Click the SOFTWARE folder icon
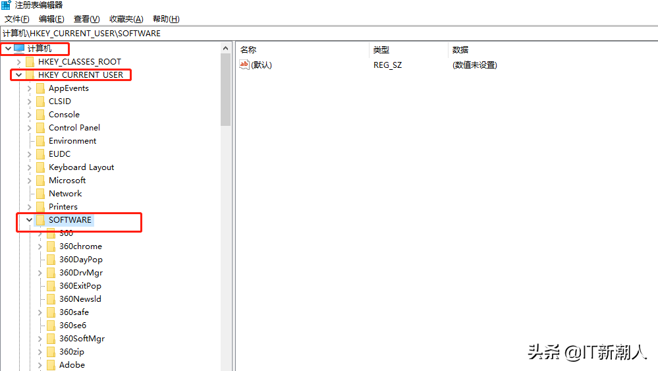 pos(40,220)
